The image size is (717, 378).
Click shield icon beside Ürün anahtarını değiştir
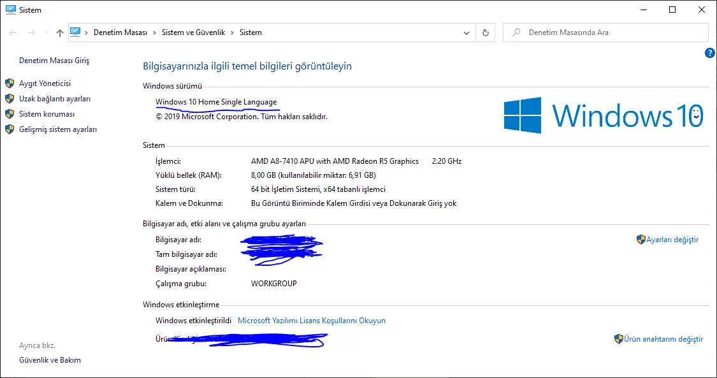click(619, 338)
